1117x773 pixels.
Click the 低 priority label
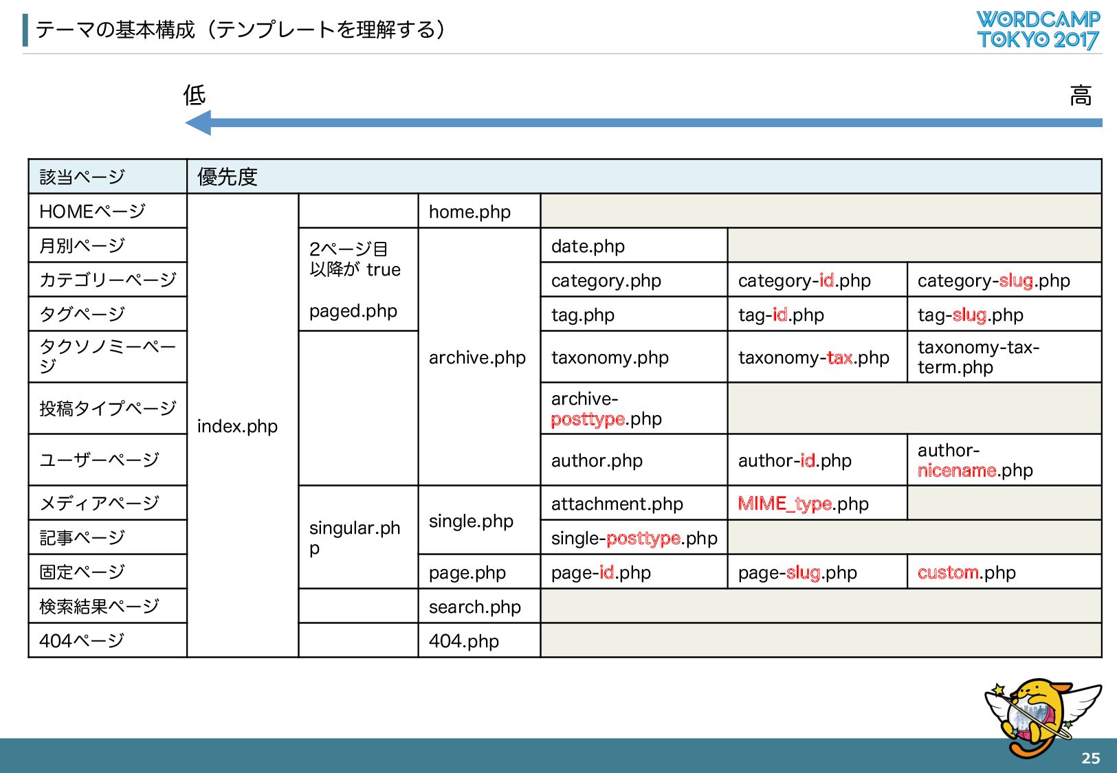tap(195, 95)
